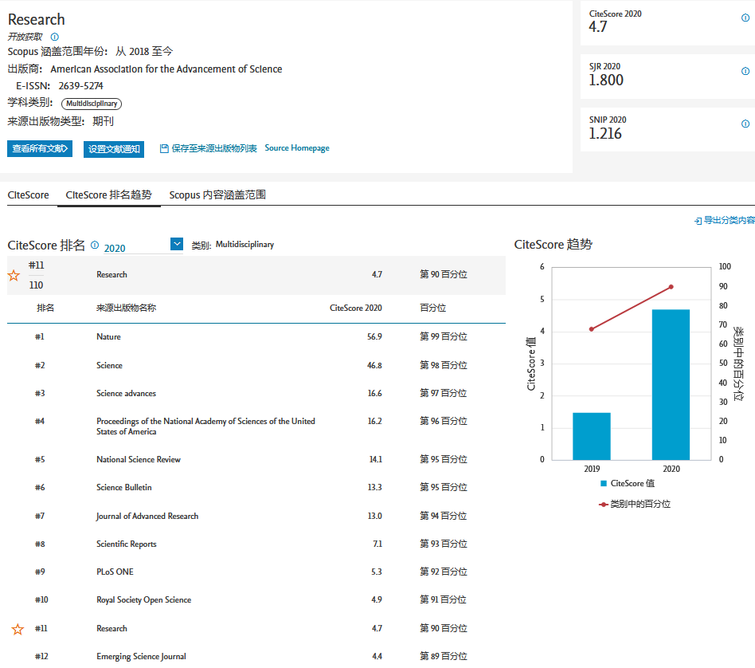The image size is (755, 668).
Task: Click the Multidisciplinary subject tag
Action: tap(92, 104)
